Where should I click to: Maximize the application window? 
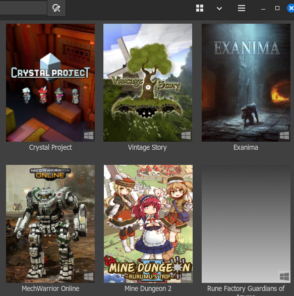pyautogui.click(x=277, y=8)
